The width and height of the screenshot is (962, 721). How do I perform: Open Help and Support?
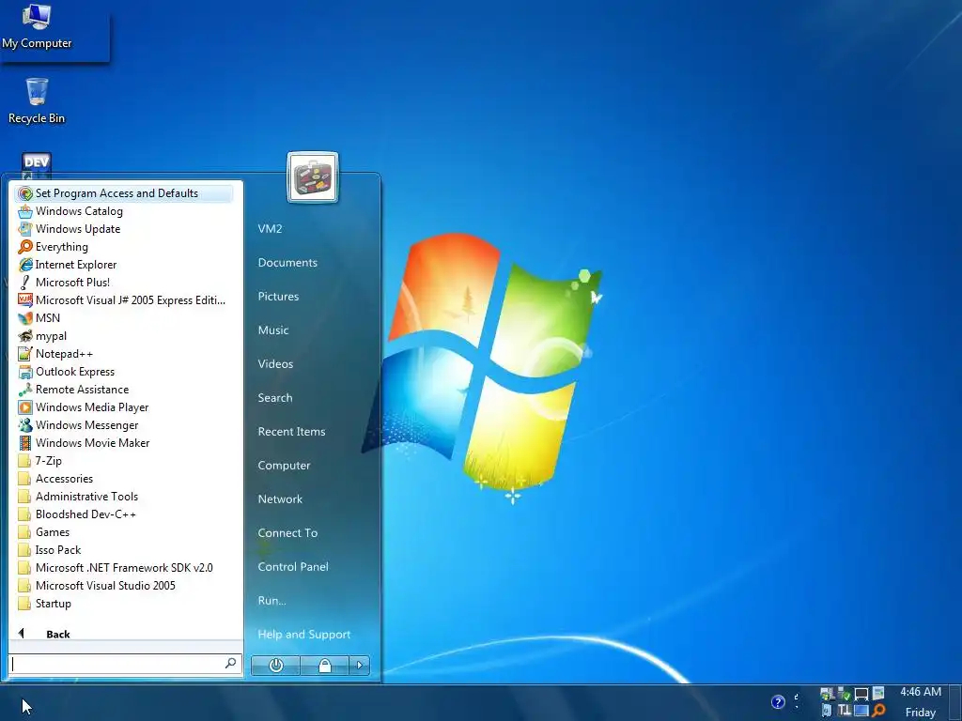(x=304, y=635)
